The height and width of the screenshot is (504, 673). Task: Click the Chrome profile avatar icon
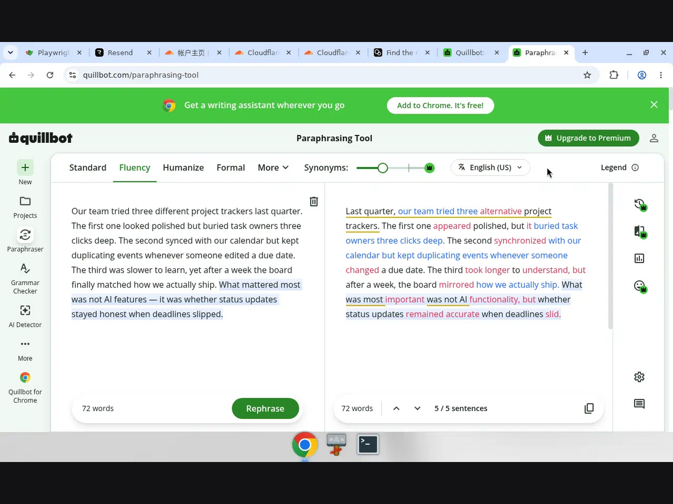(x=642, y=75)
